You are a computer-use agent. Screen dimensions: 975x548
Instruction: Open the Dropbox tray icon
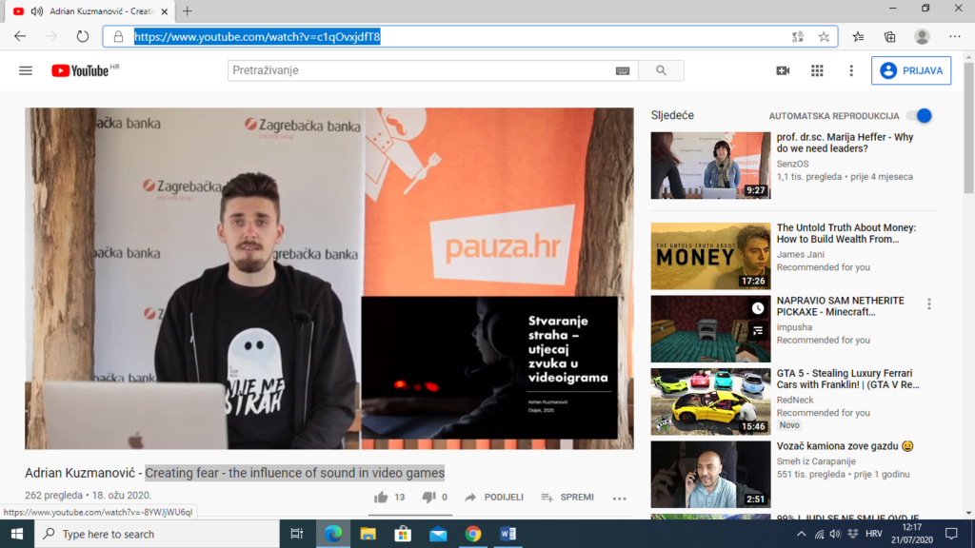tap(852, 534)
